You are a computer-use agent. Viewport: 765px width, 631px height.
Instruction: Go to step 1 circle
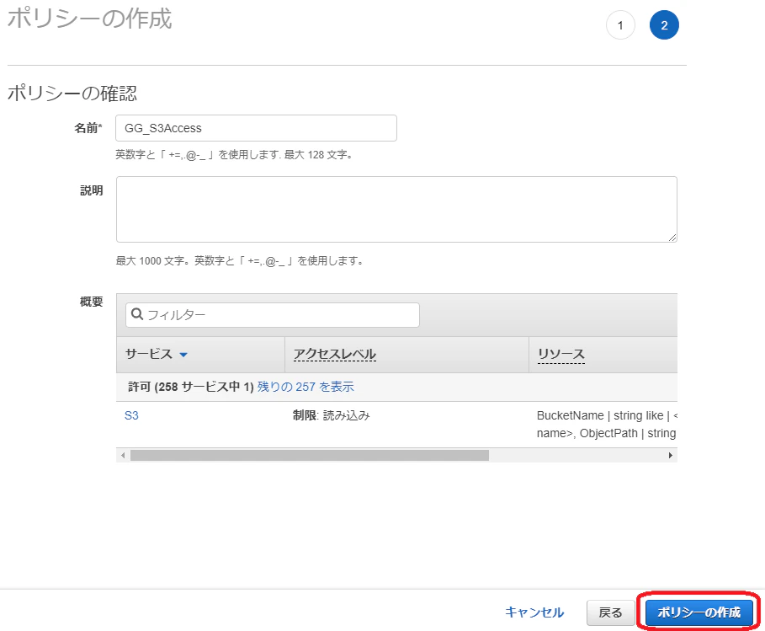[620, 25]
